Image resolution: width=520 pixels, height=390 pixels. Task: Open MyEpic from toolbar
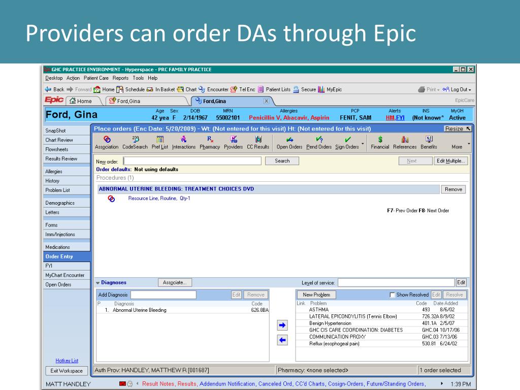click(x=330, y=89)
